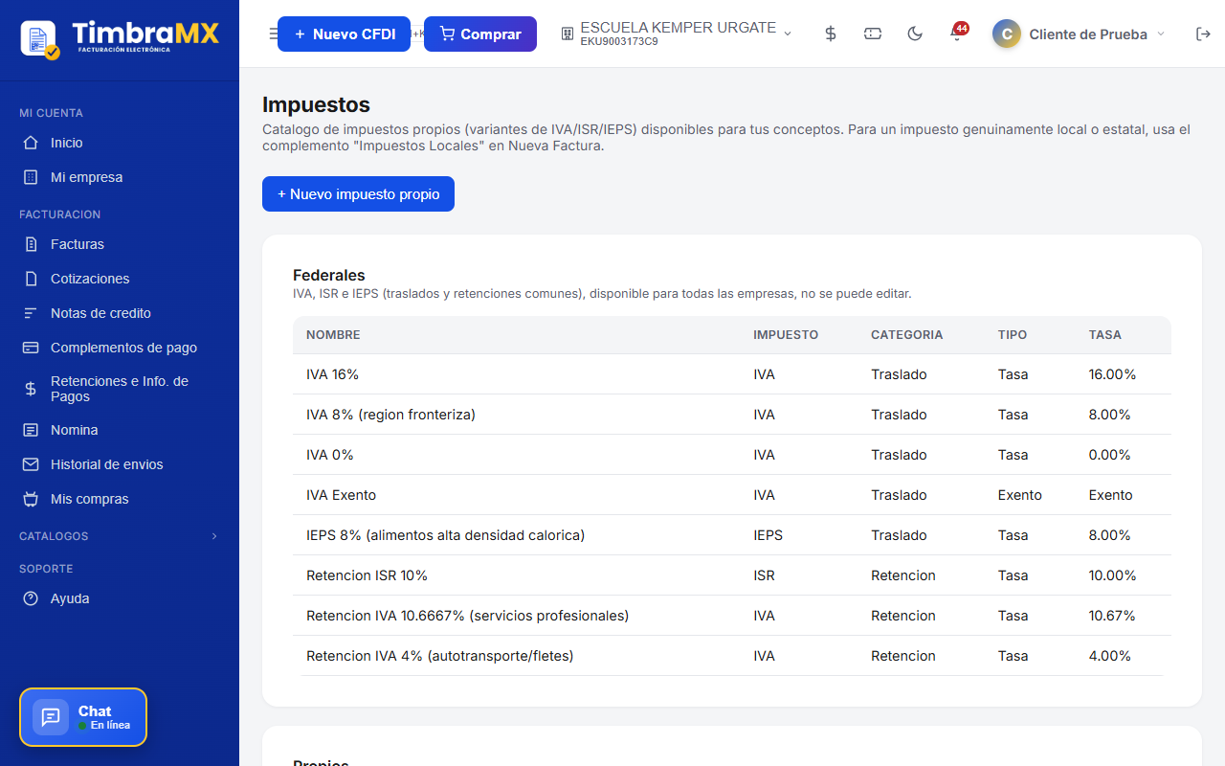Click the logout icon

(x=1203, y=34)
